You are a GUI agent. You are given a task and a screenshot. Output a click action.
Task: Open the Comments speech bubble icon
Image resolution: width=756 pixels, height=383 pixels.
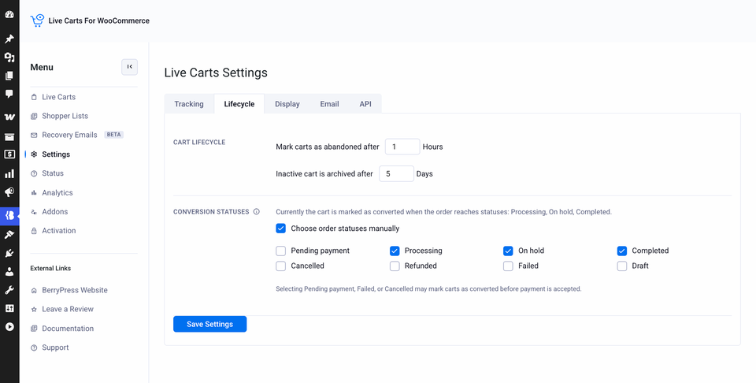tap(9, 94)
